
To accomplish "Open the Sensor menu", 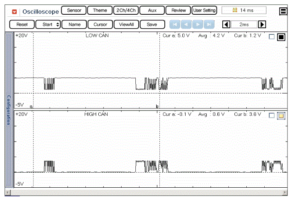I will pos(74,10).
